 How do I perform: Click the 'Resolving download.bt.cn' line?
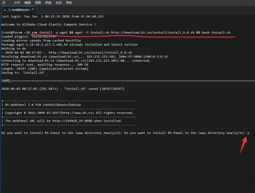(85, 57)
